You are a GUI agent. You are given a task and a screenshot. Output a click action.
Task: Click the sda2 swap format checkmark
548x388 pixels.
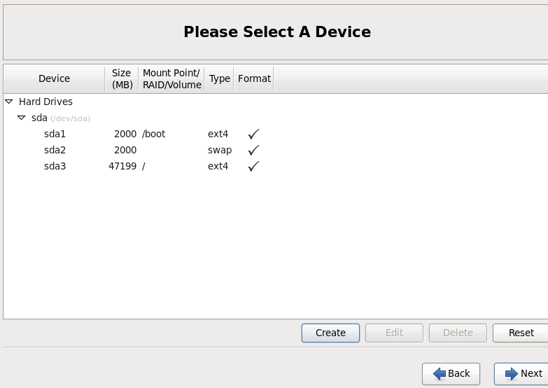click(254, 150)
